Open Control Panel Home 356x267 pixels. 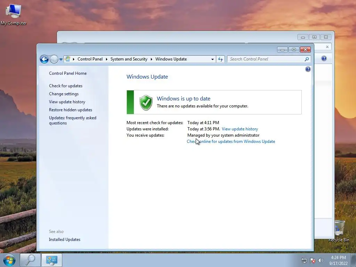68,73
